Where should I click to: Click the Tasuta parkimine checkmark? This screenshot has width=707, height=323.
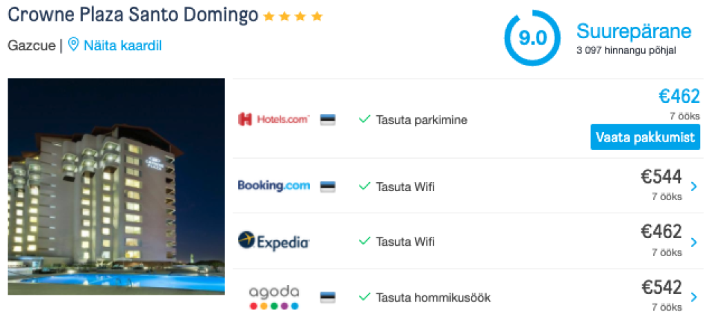[x=365, y=119]
